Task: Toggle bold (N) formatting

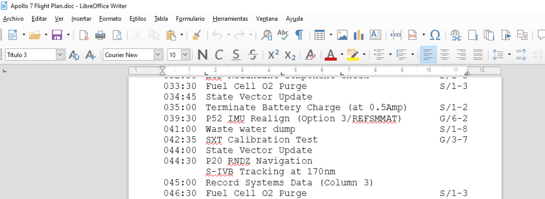Action: click(202, 54)
